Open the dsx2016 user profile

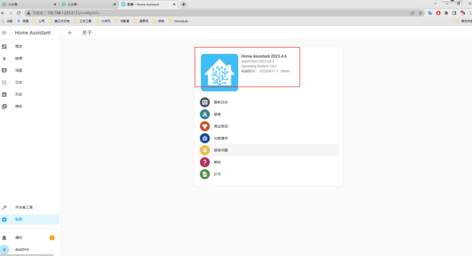[29, 250]
